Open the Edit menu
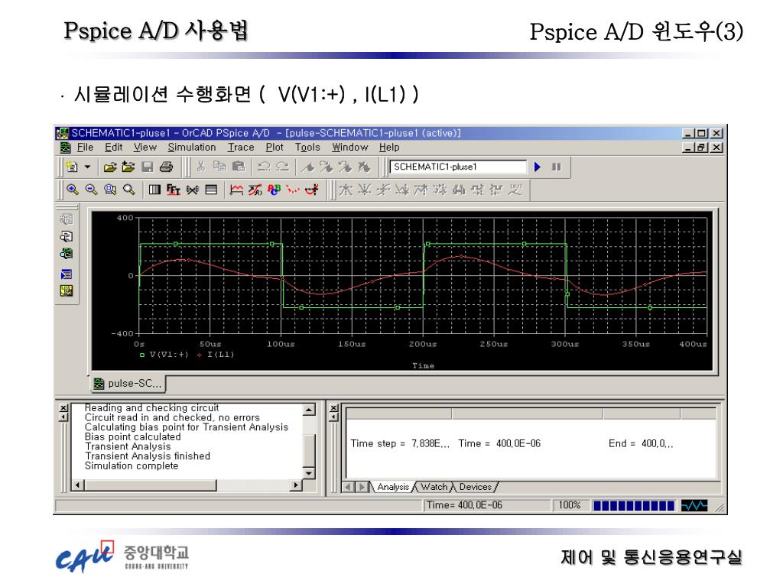783x587 pixels. (x=113, y=148)
